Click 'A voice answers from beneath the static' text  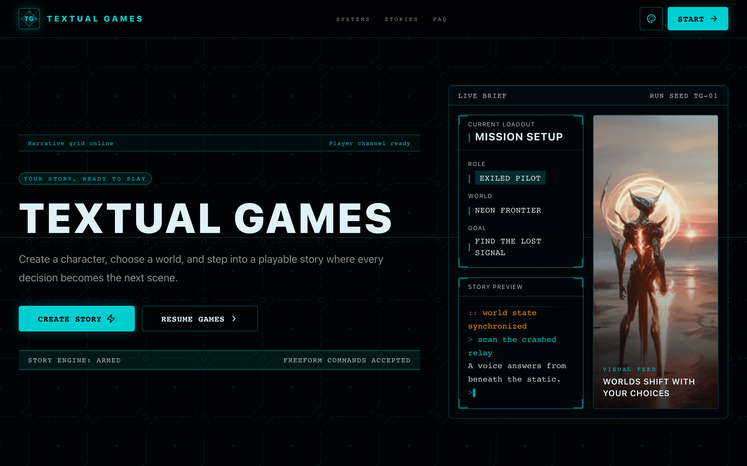517,372
